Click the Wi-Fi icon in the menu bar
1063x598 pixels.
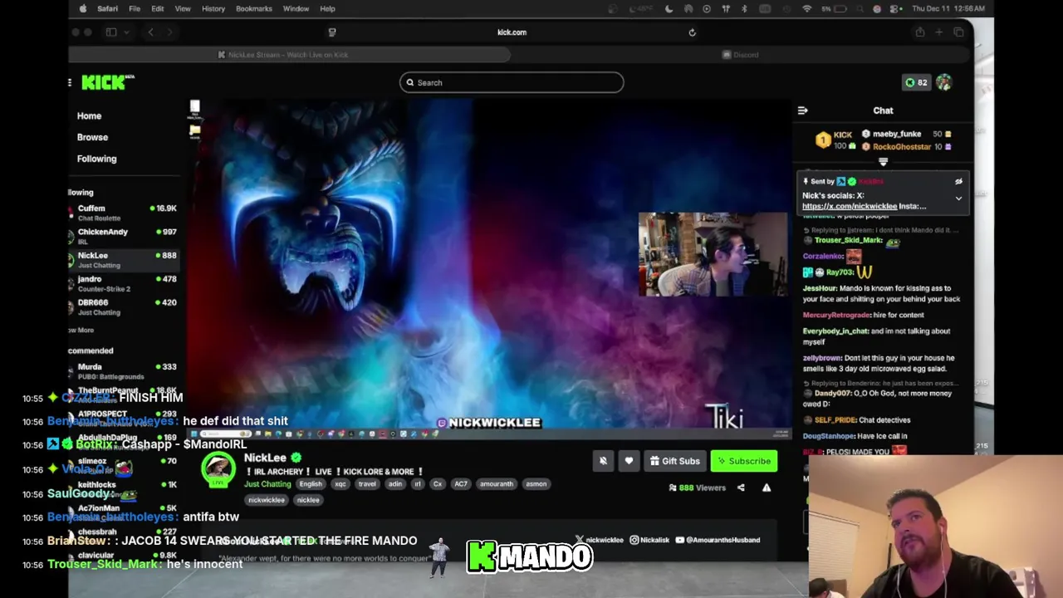coord(806,8)
